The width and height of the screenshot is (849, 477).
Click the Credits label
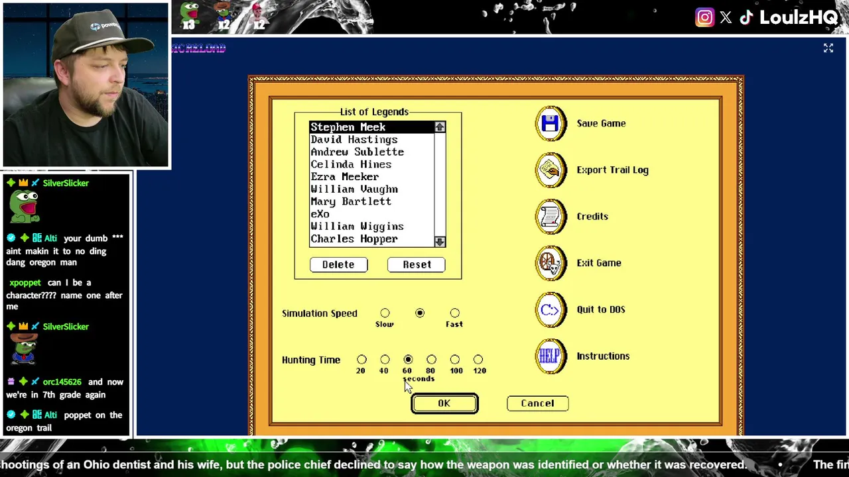(x=592, y=216)
